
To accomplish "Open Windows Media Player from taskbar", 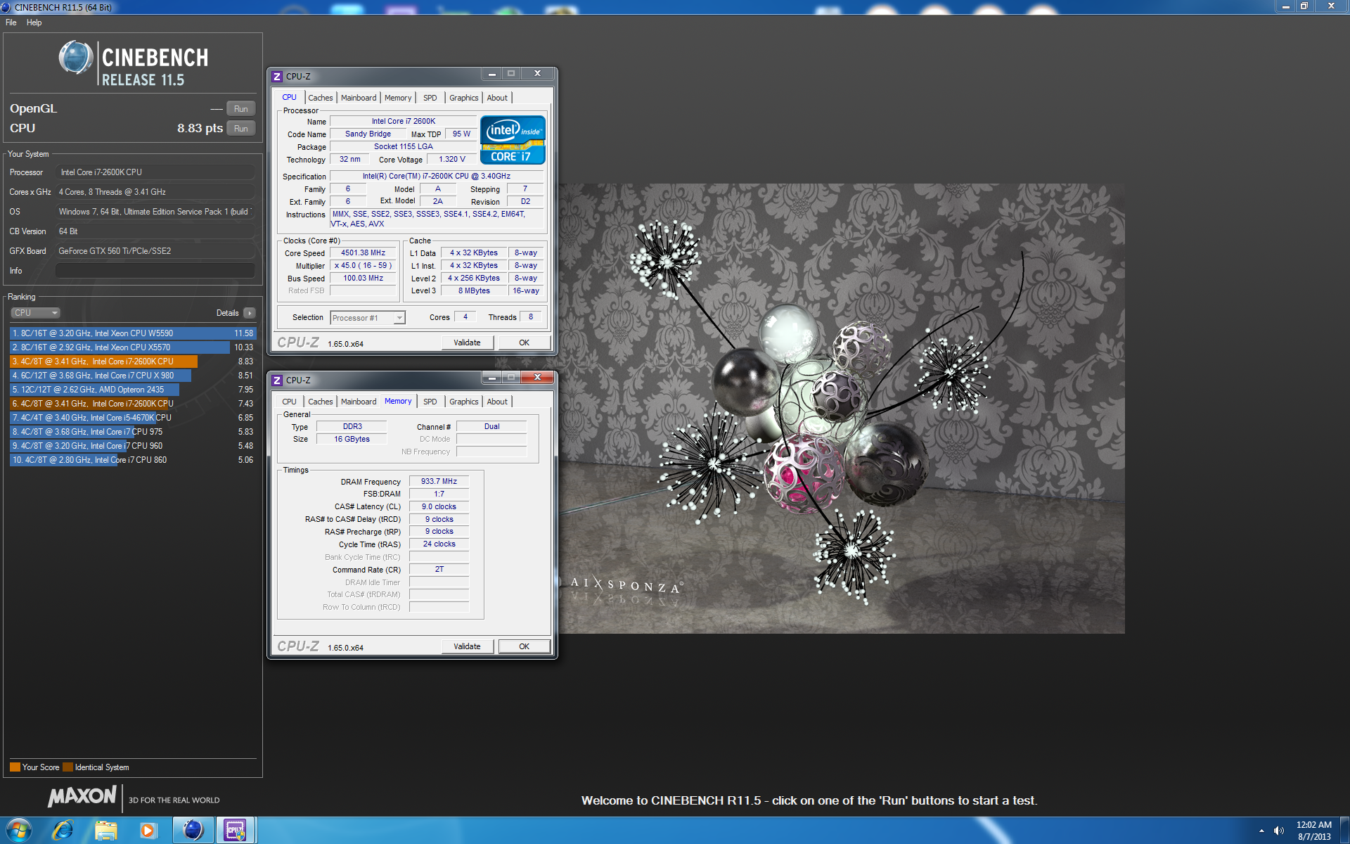I will pos(148,831).
